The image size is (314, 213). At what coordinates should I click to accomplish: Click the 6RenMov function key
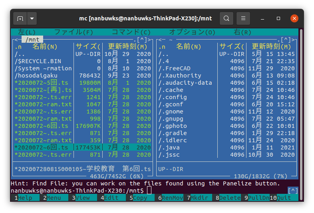(x=169, y=198)
